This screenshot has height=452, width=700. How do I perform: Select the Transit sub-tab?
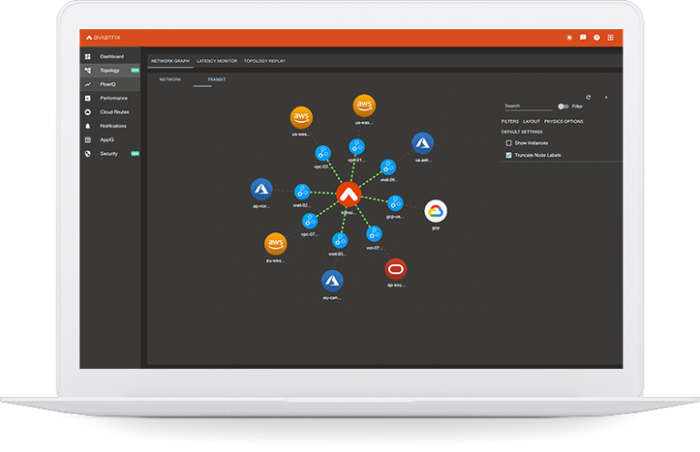point(217,79)
